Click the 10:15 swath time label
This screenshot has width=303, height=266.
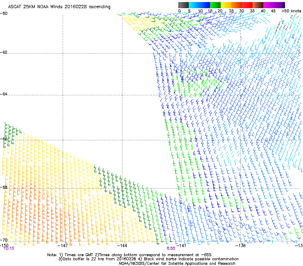9,248
